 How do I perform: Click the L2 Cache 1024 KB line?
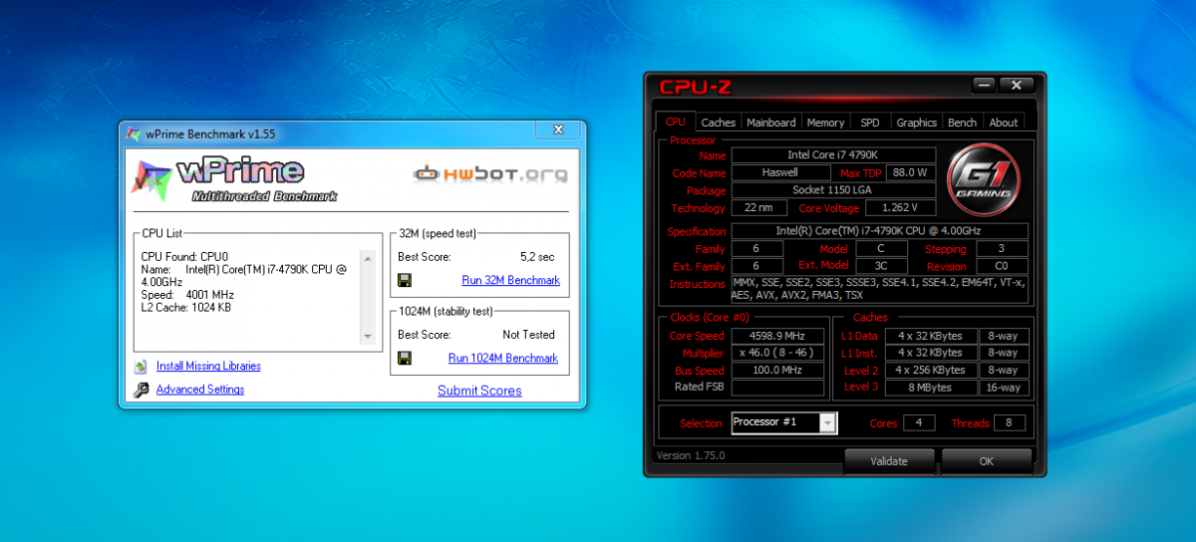pos(187,308)
